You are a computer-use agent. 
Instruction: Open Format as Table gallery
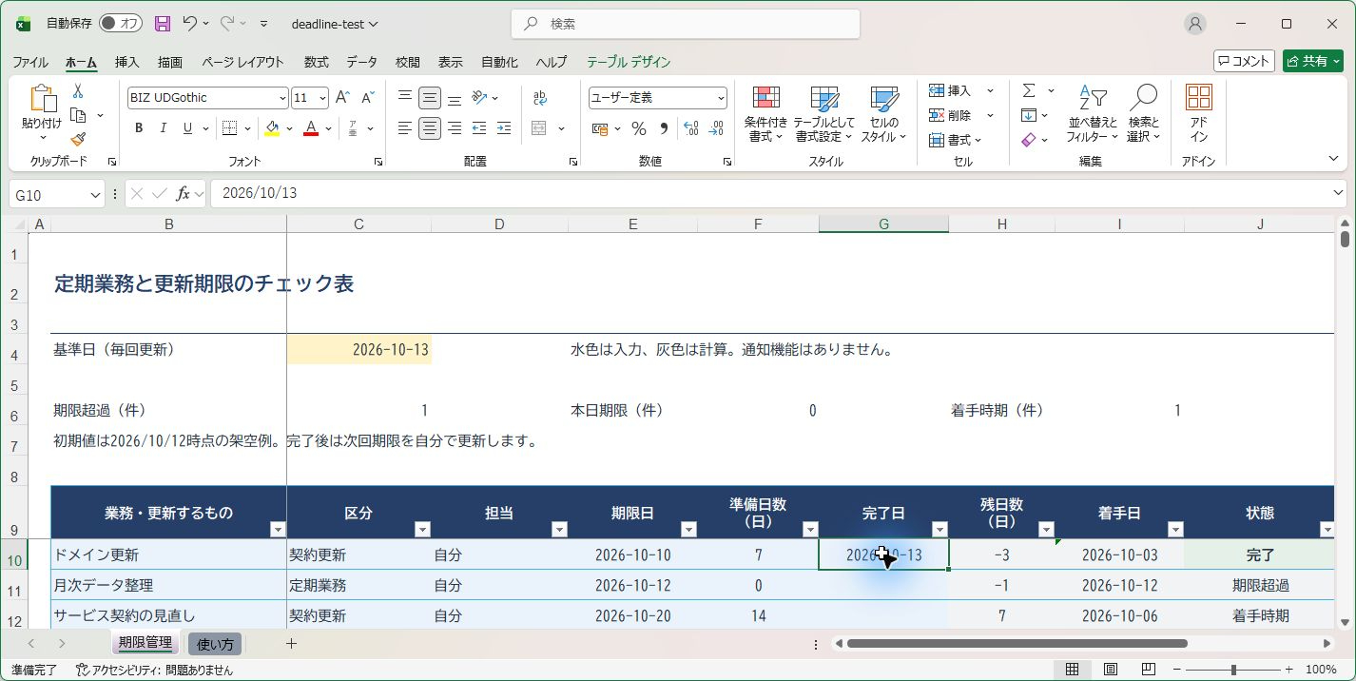(x=824, y=114)
